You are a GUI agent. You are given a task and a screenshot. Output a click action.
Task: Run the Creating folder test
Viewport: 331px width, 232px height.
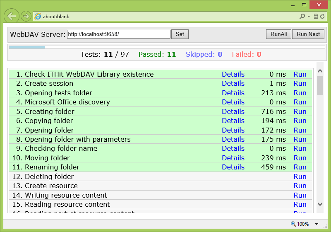300,111
